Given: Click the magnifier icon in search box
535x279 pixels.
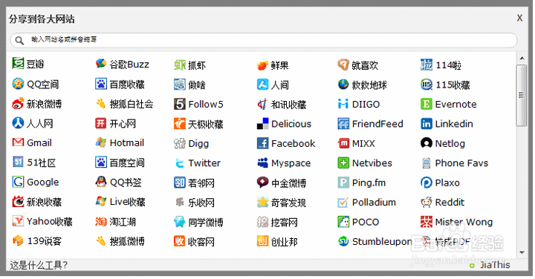Looking at the screenshot, I should click(x=19, y=40).
